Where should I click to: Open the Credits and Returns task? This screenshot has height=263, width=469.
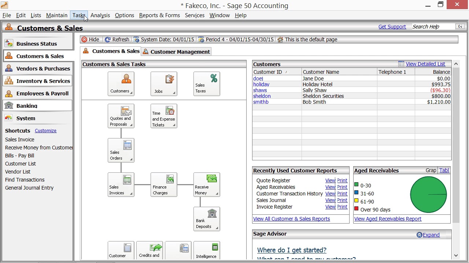149,251
